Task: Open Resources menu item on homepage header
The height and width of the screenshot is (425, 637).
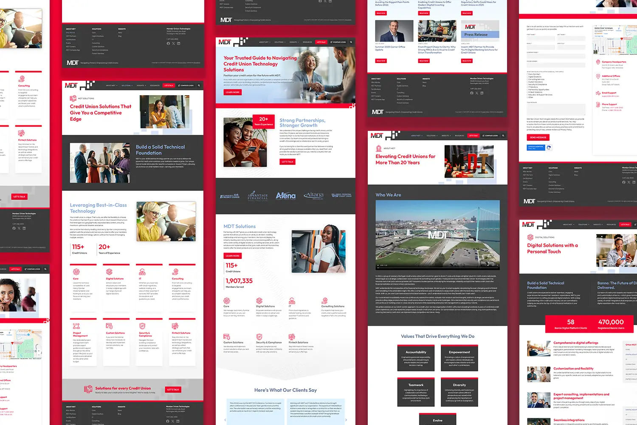Action: pos(307,42)
